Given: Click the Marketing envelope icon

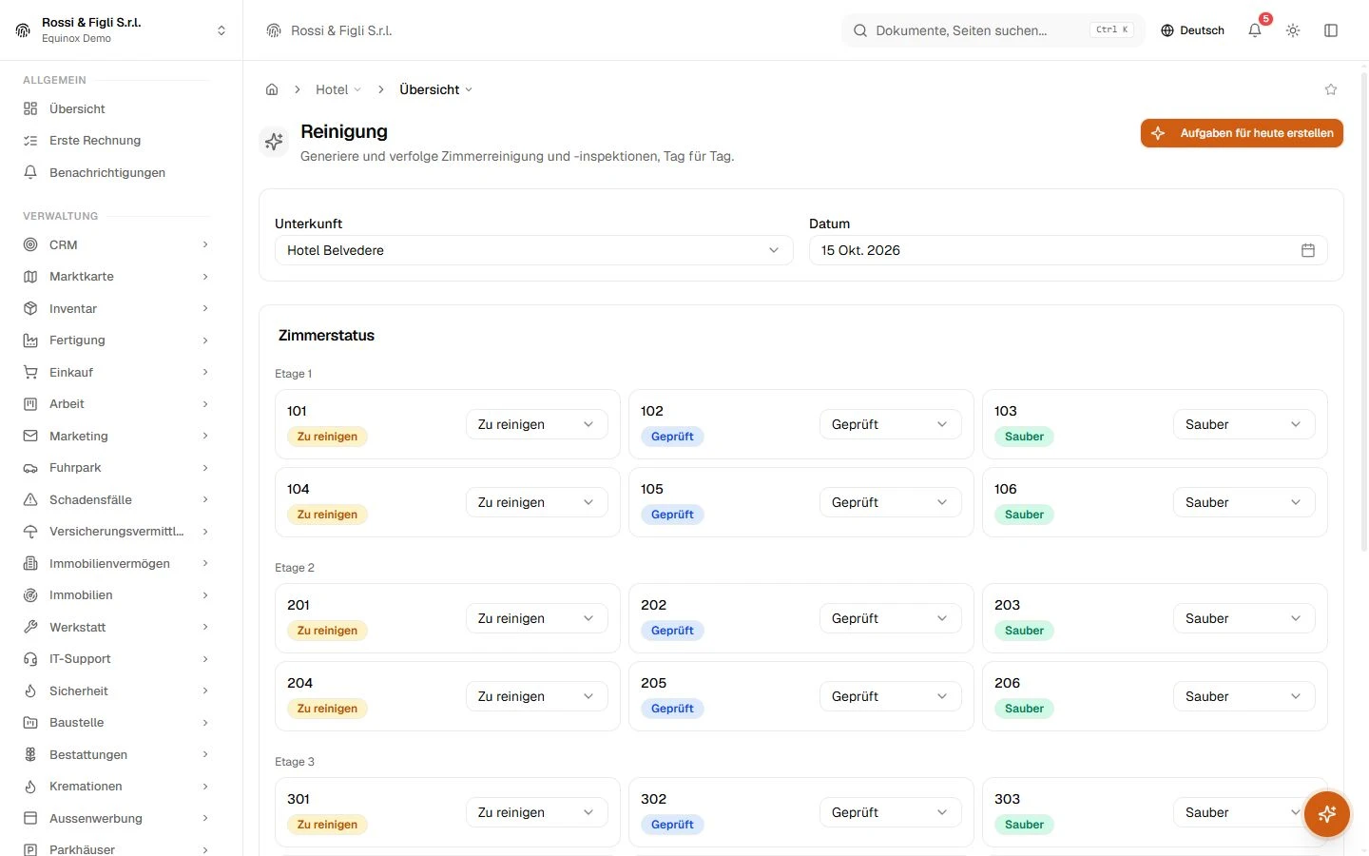Looking at the screenshot, I should [30, 436].
